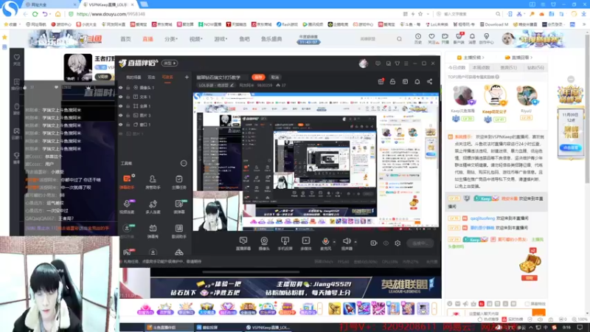Open 游戏 dropdown in Douyu nav
Viewport: 590px width, 332px height.
[x=221, y=39]
